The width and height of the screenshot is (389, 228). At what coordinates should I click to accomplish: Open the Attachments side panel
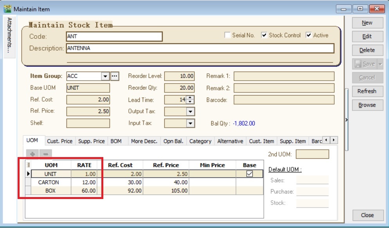click(9, 37)
